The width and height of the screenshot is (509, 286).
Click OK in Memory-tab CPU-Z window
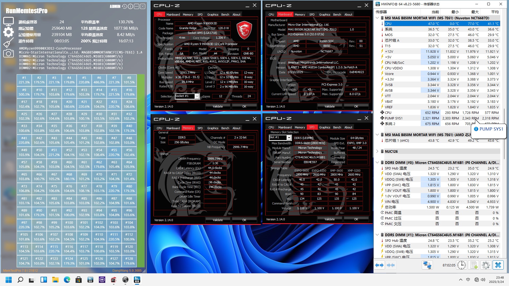(244, 220)
